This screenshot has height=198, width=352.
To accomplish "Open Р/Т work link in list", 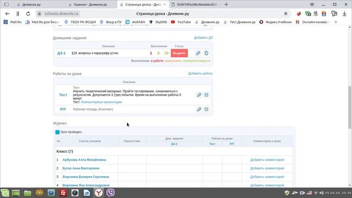I will tap(63, 109).
